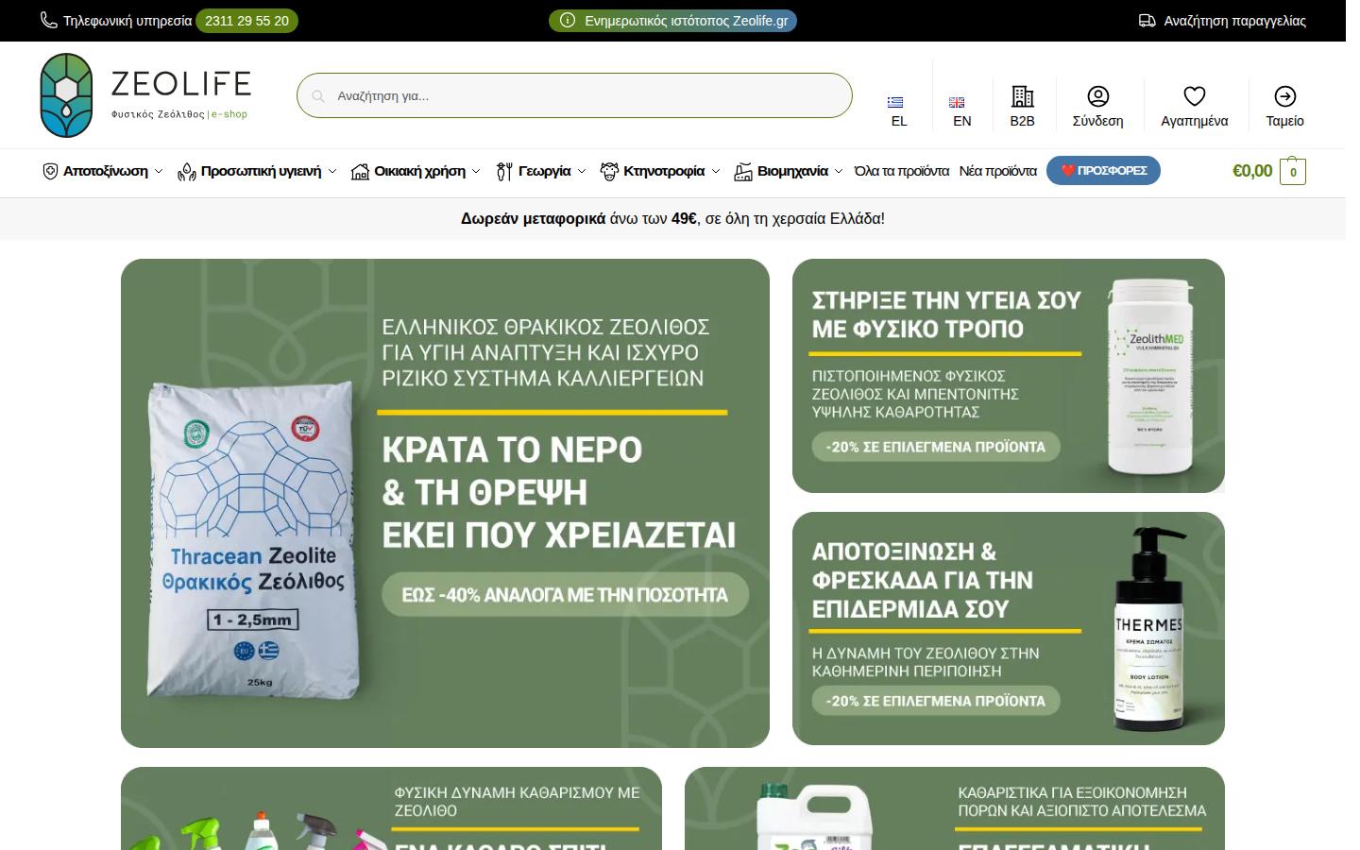Image resolution: width=1360 pixels, height=850 pixels.
Task: Click the info circle icon
Action: [x=568, y=21]
